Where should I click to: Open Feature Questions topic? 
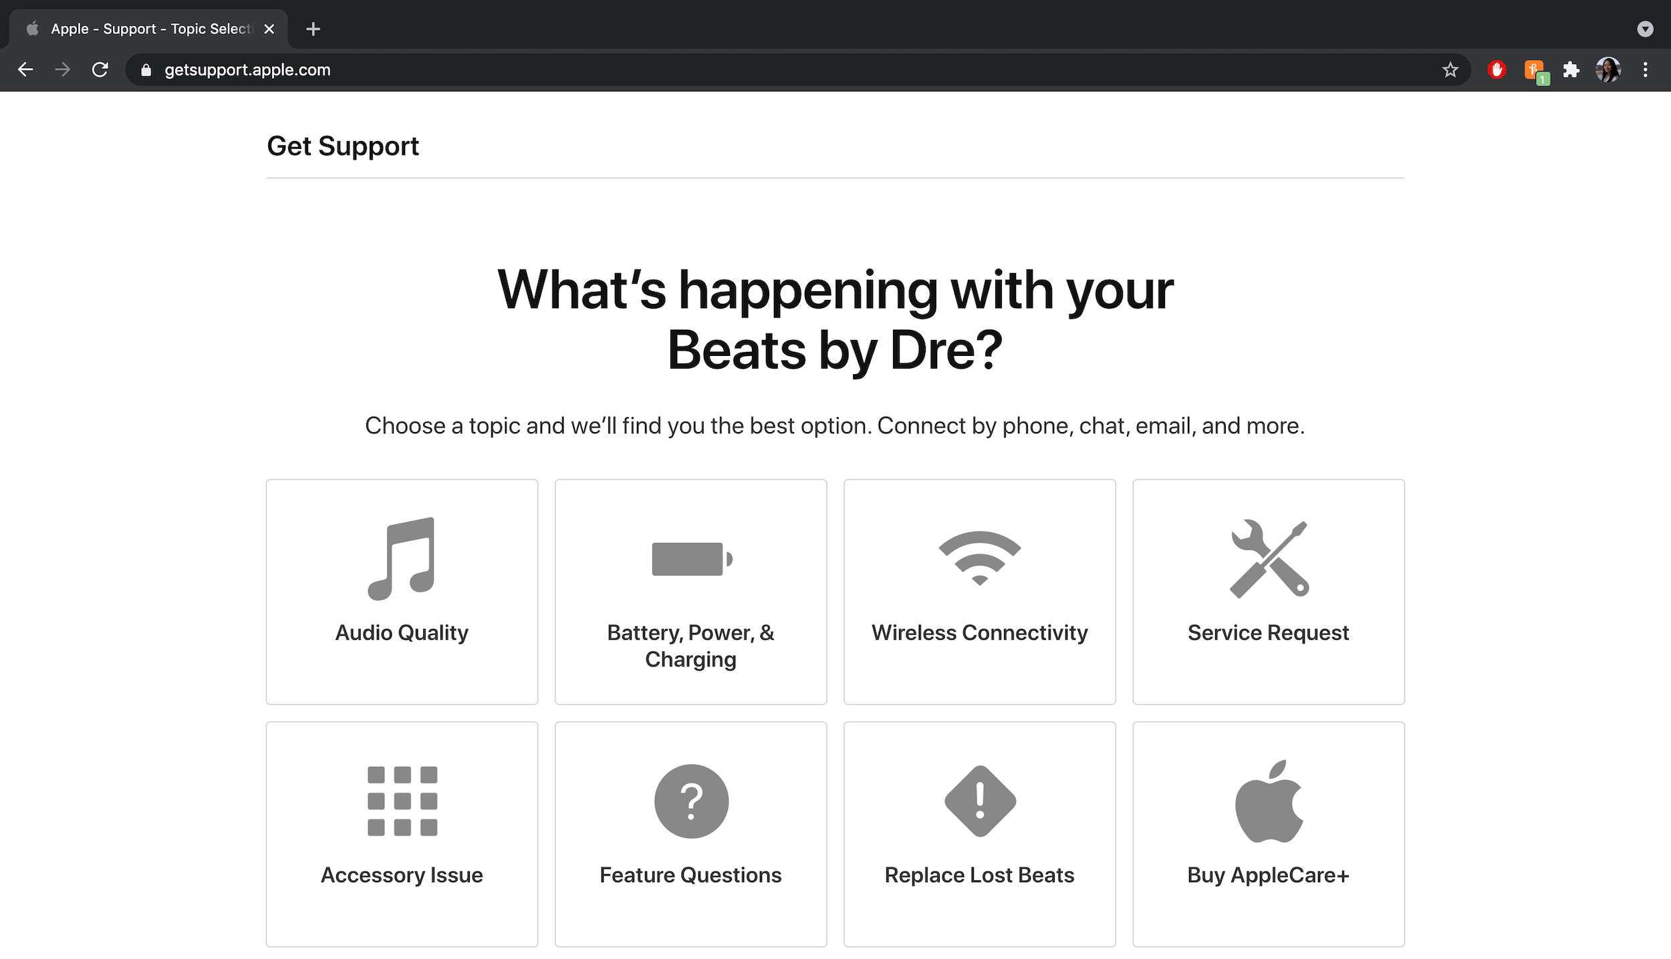(690, 831)
